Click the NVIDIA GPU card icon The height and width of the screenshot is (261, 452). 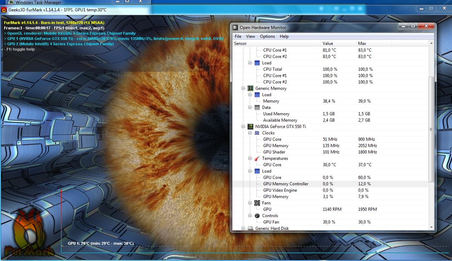tap(250, 127)
